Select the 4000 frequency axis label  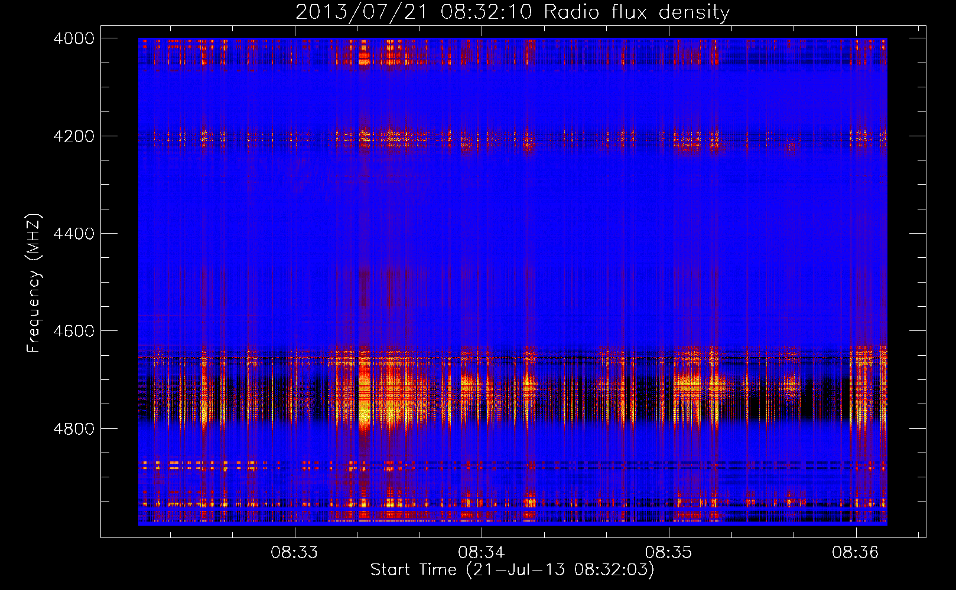pyautogui.click(x=74, y=38)
